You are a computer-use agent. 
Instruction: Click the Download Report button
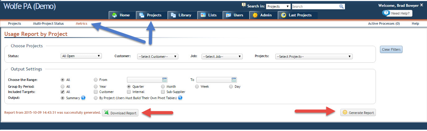pos(120,113)
